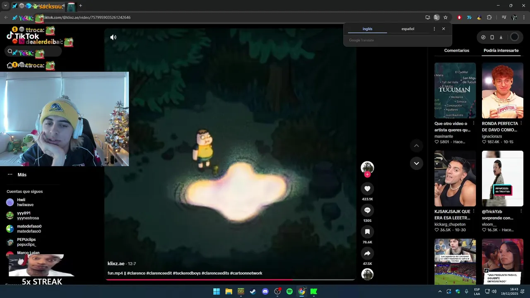The height and width of the screenshot is (298, 530).
Task: Bookmark this page with the star icon
Action: tap(446, 17)
